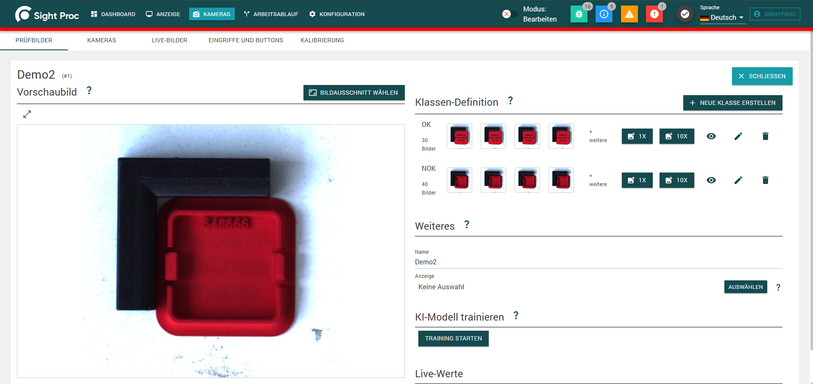Start training with Training starten
Viewport: 813px width, 384px height.
pos(454,338)
